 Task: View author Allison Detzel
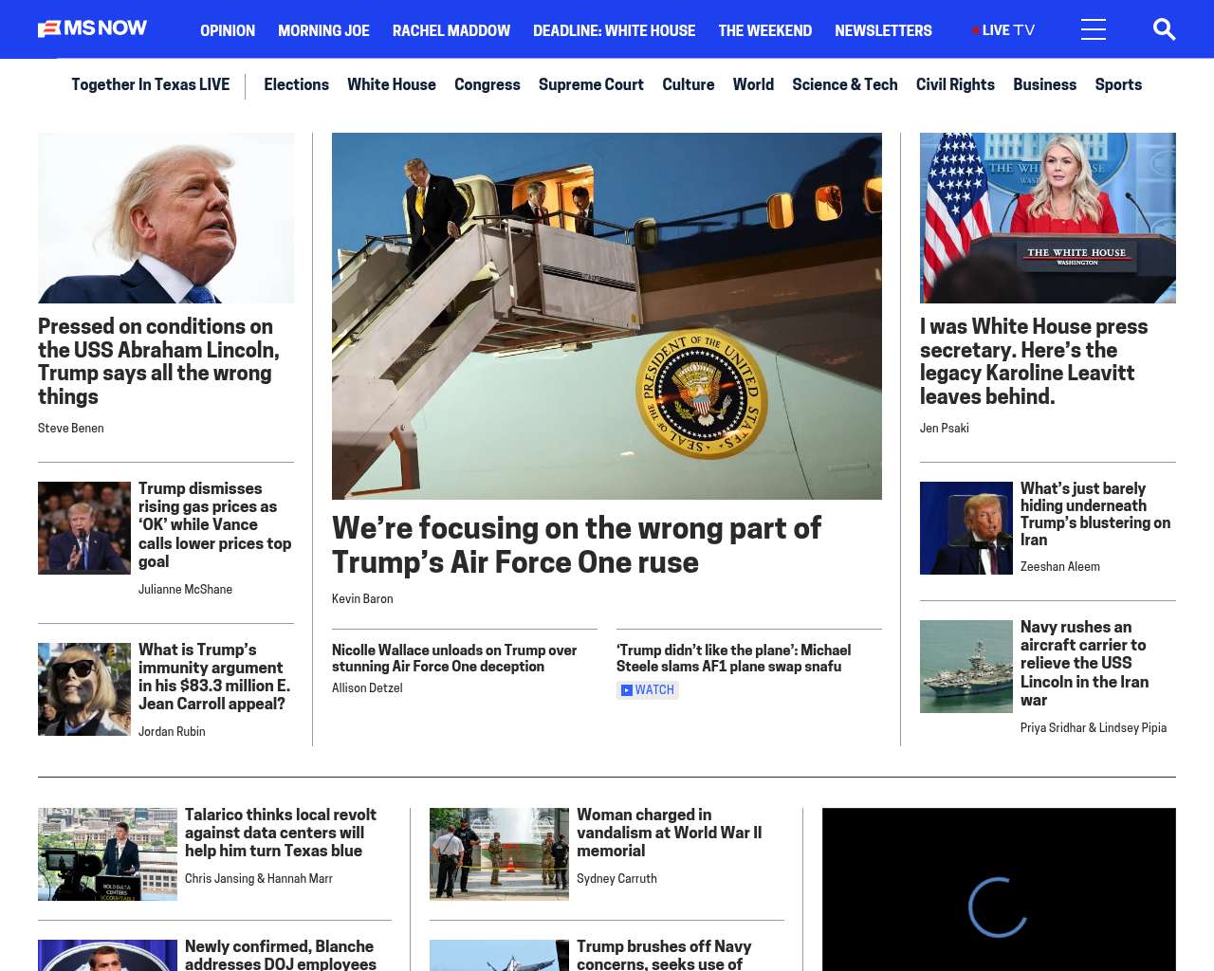click(367, 688)
